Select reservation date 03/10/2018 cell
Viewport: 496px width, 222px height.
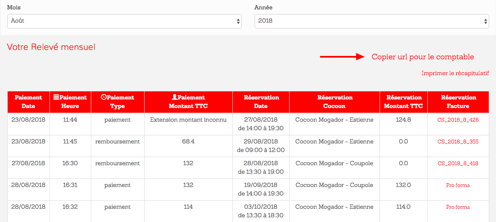click(x=261, y=211)
